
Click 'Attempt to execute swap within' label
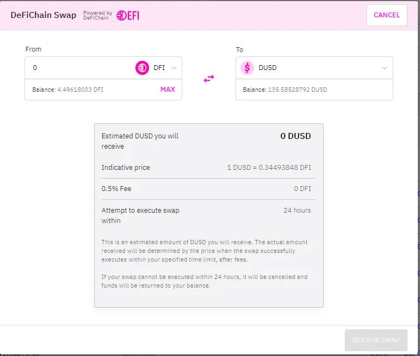pos(140,215)
